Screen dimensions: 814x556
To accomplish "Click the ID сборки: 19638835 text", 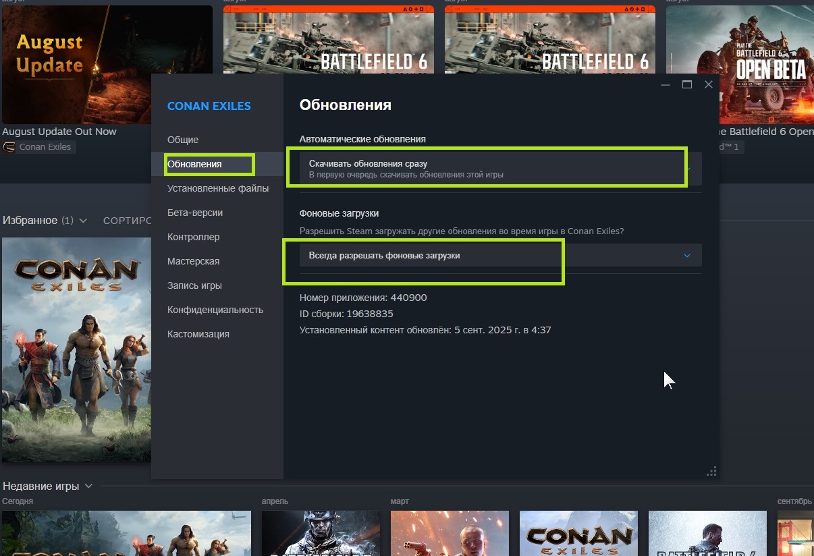I will (346, 314).
